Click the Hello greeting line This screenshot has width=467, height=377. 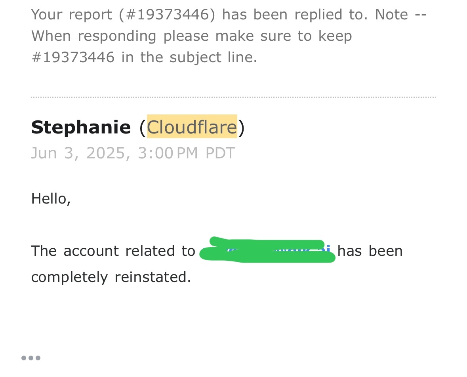coord(51,198)
